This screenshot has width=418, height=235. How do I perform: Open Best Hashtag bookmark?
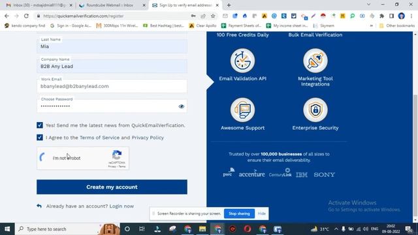163,25
